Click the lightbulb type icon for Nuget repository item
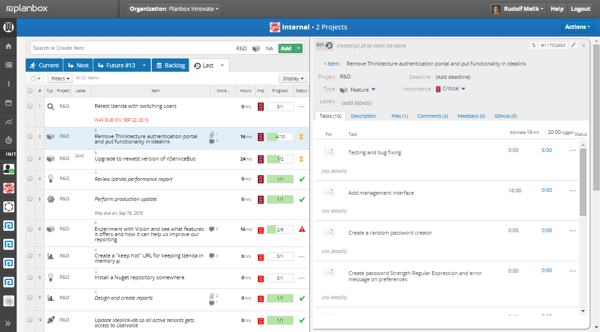 (51, 278)
